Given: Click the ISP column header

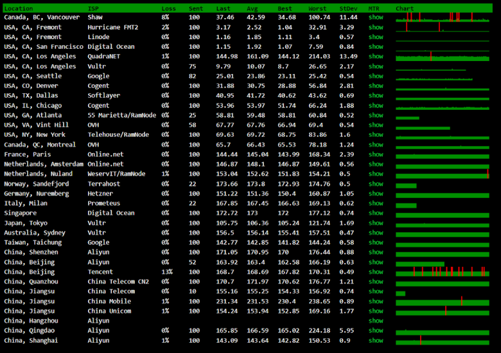Looking at the screenshot, I should click(93, 8).
